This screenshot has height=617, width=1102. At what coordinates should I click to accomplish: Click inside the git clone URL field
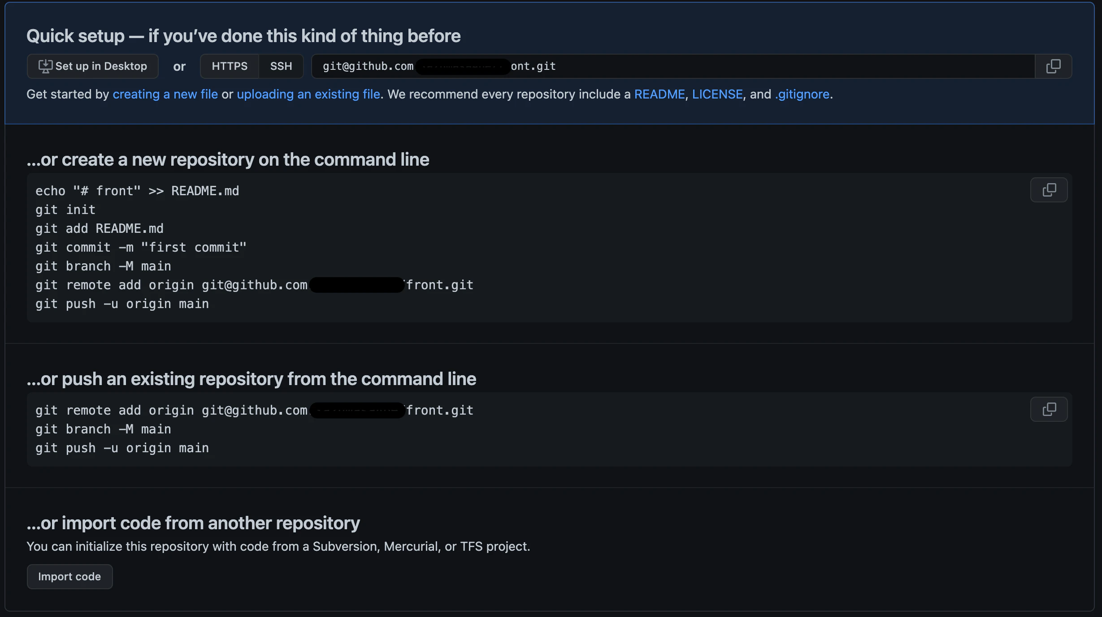click(x=673, y=66)
